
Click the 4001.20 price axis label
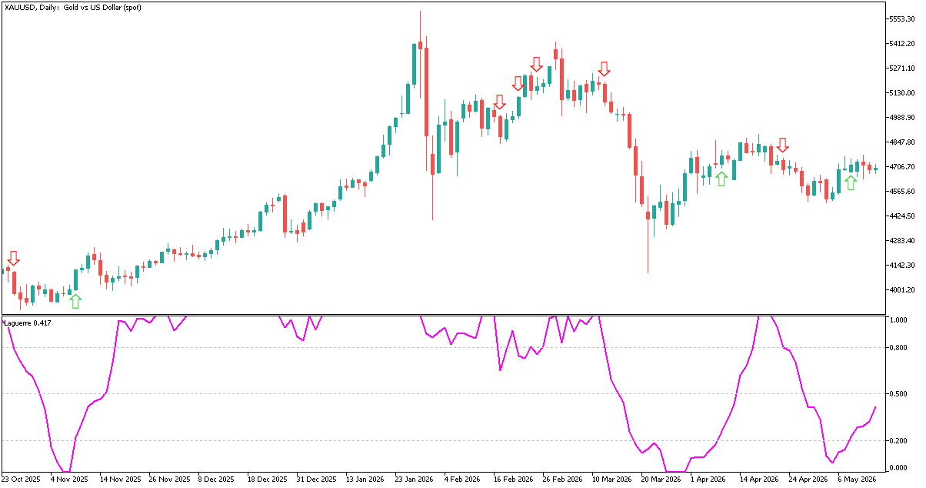(x=903, y=290)
